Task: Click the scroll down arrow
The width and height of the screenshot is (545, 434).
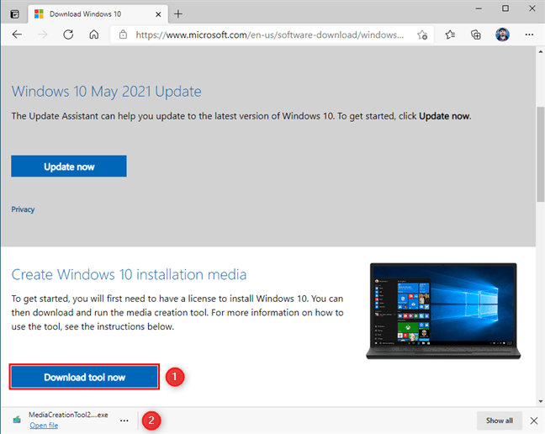Action: click(x=541, y=401)
